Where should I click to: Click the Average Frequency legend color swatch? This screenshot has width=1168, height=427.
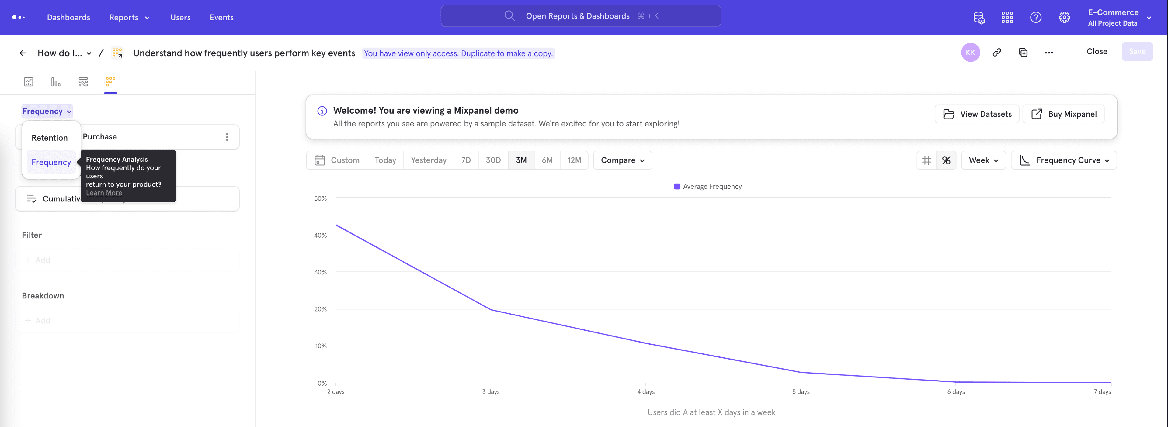677,187
